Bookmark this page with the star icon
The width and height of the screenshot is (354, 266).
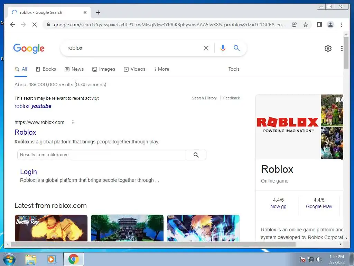click(306, 25)
